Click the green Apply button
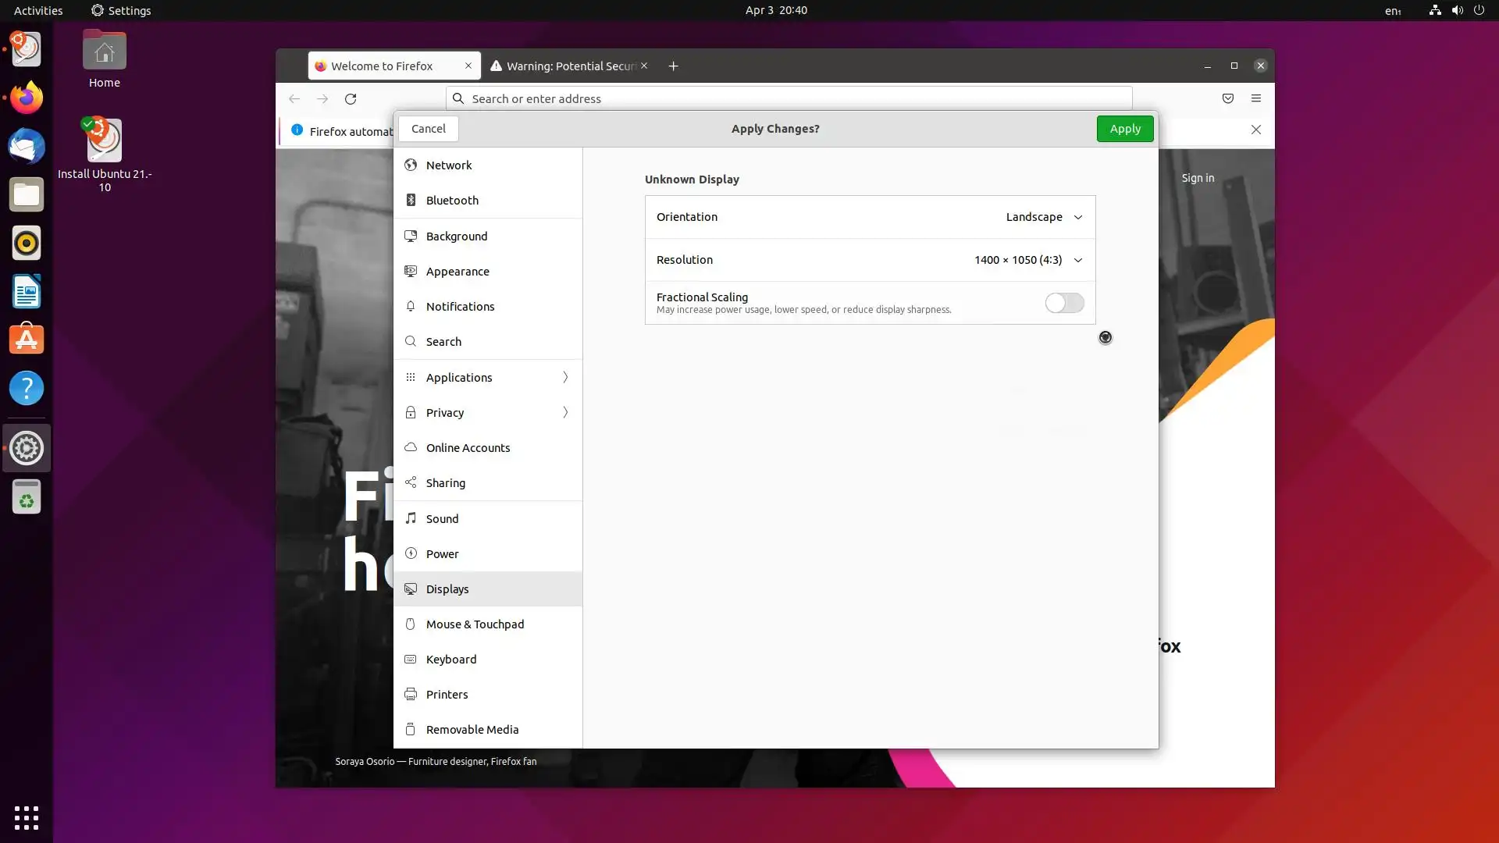Image resolution: width=1499 pixels, height=843 pixels. pyautogui.click(x=1124, y=129)
